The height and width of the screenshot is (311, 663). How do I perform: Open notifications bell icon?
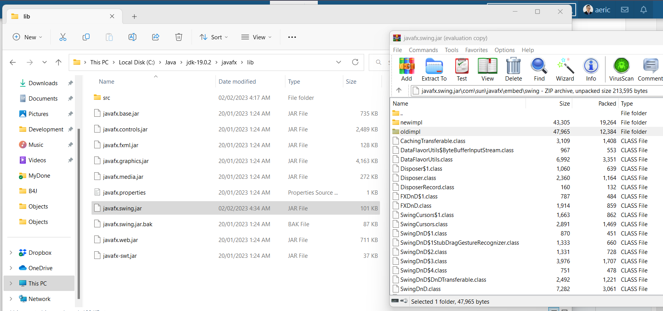pos(643,10)
